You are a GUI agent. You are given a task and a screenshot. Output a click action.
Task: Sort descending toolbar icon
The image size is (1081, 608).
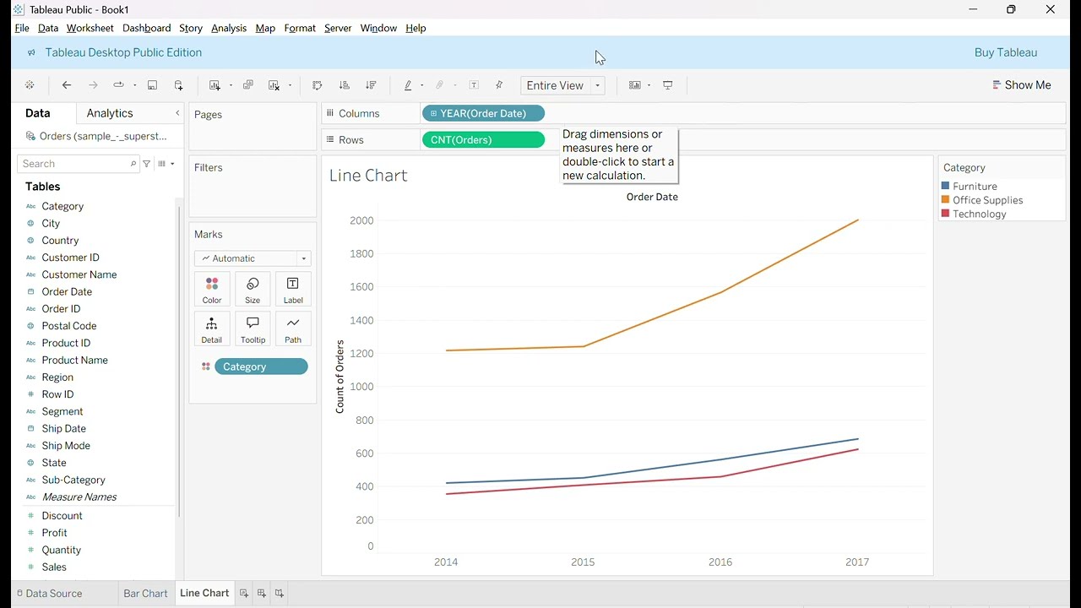[x=371, y=85]
